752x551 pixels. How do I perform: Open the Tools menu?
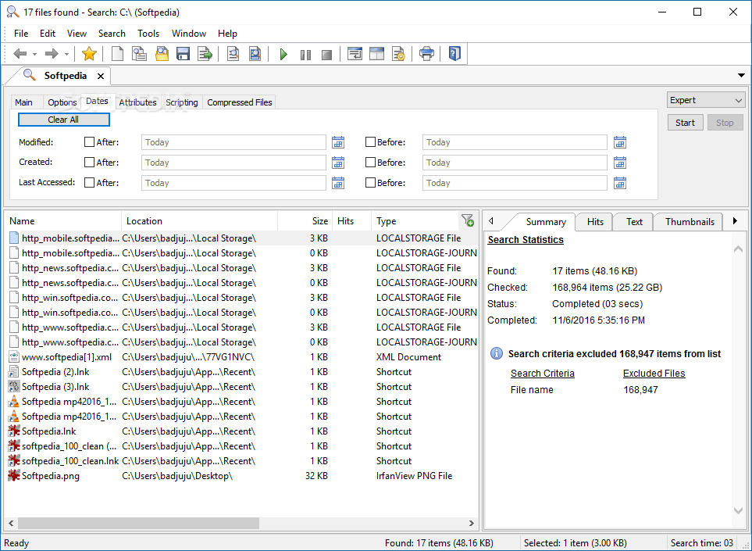pyautogui.click(x=148, y=34)
